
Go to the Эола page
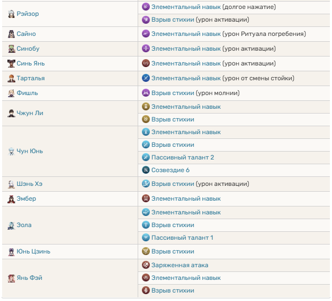click(24, 225)
